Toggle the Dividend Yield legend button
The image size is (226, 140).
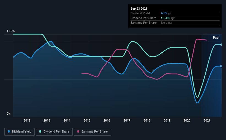coord(20,132)
